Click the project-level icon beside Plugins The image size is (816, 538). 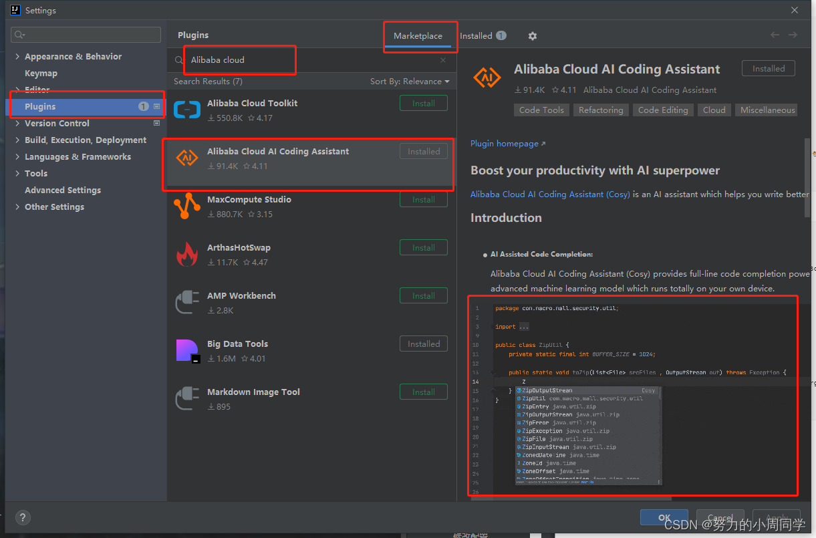click(157, 106)
